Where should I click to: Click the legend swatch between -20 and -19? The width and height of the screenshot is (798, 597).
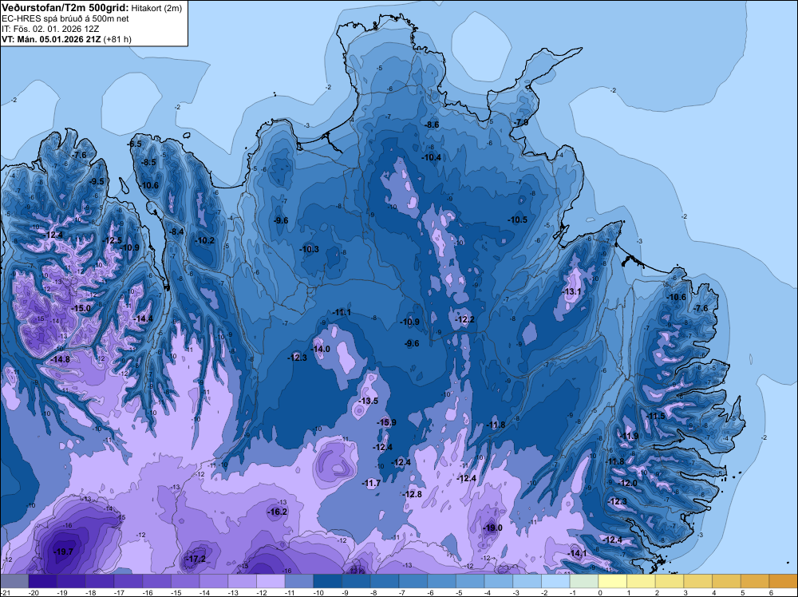click(43, 581)
